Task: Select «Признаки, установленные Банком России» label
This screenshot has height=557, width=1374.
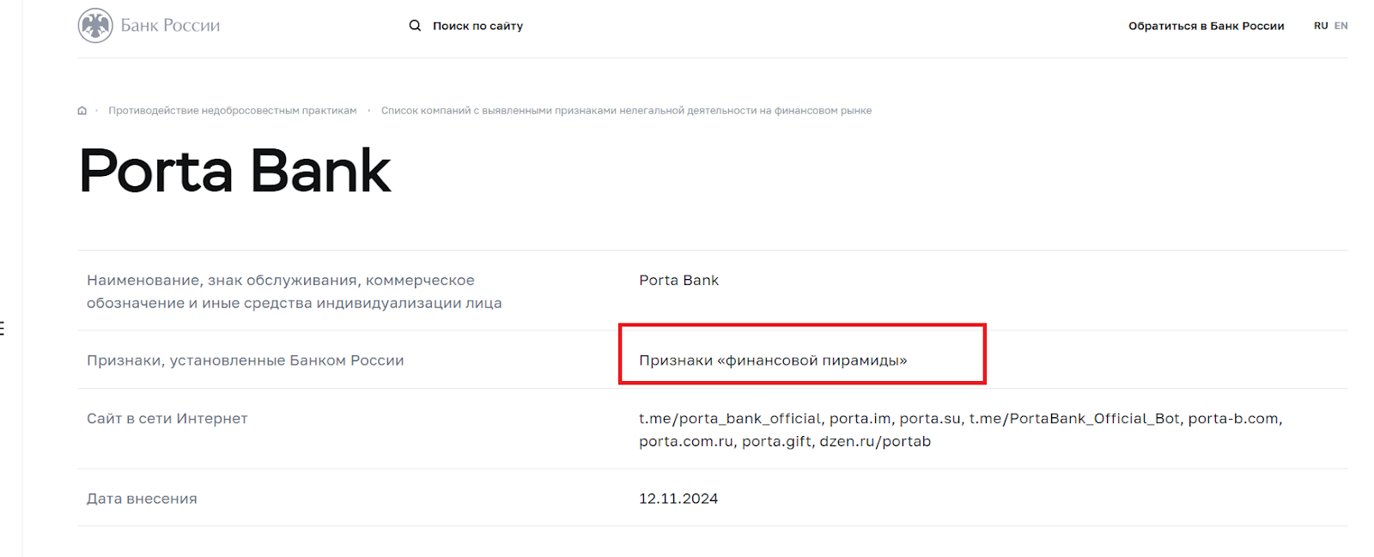Action: (x=245, y=360)
